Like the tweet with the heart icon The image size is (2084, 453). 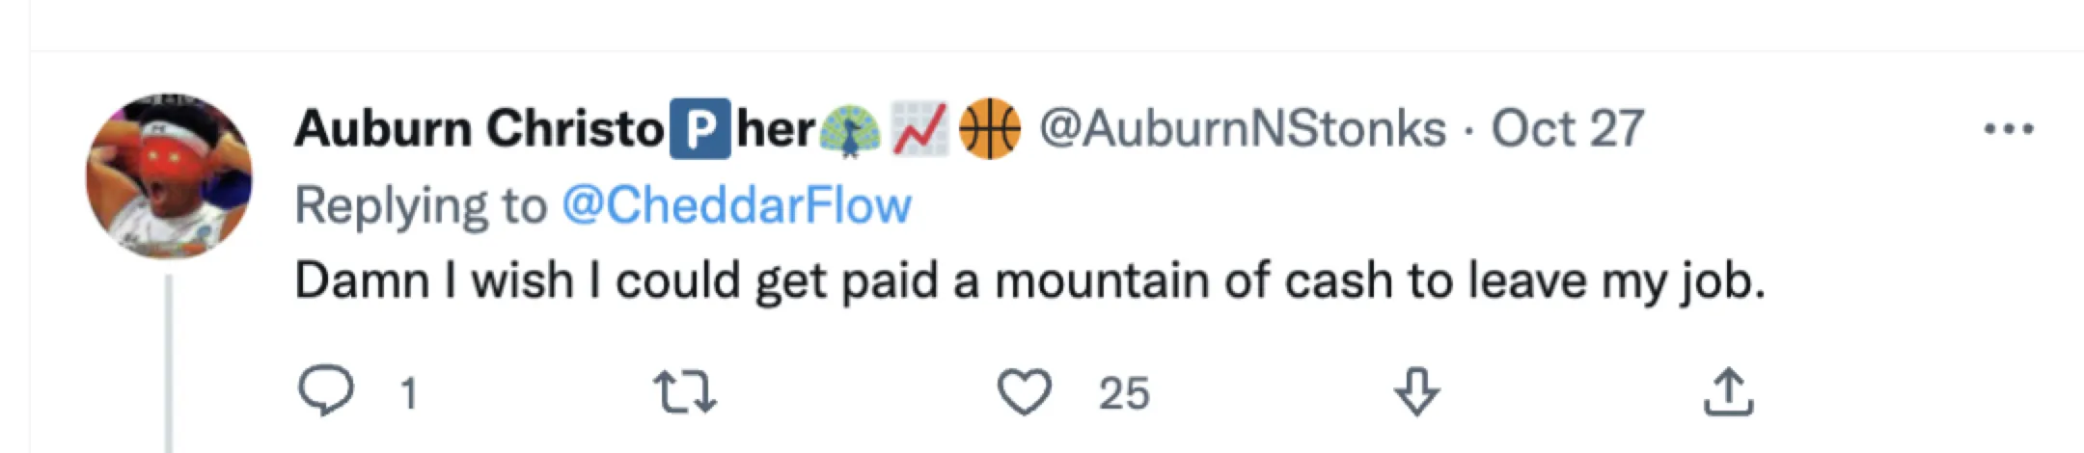1024,393
